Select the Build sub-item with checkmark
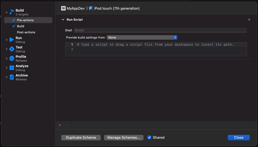 coord(21,26)
